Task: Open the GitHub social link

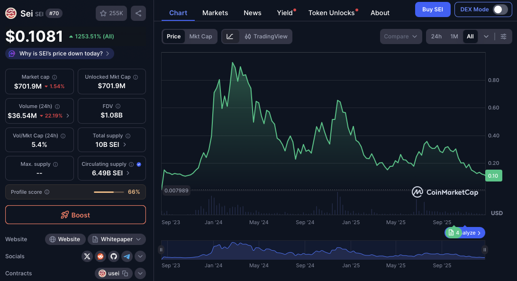Action: (113, 256)
